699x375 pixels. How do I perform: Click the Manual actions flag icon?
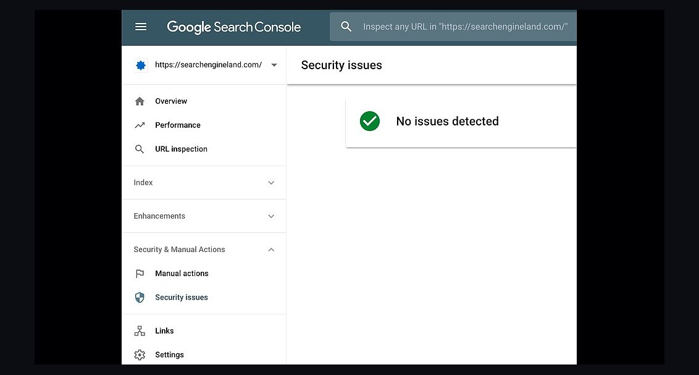(140, 273)
